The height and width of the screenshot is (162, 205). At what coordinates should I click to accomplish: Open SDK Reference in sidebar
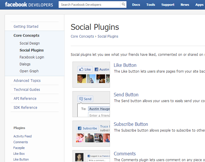click(x=25, y=108)
